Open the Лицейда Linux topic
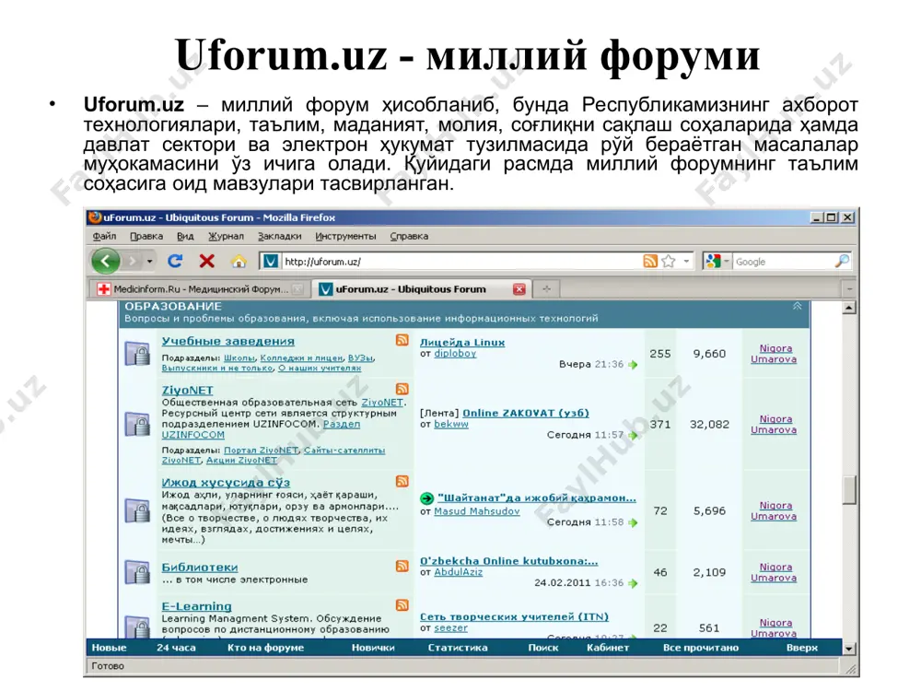This screenshot has width=921, height=691. pyautogui.click(x=462, y=343)
